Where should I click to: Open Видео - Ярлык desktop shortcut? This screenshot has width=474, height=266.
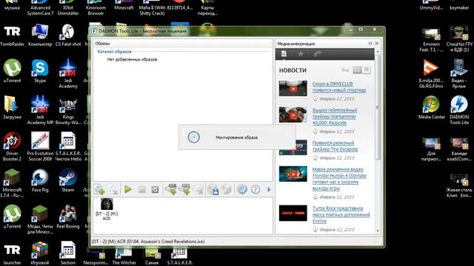[x=459, y=74]
